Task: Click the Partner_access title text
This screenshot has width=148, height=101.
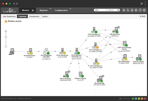Action: click(15, 21)
